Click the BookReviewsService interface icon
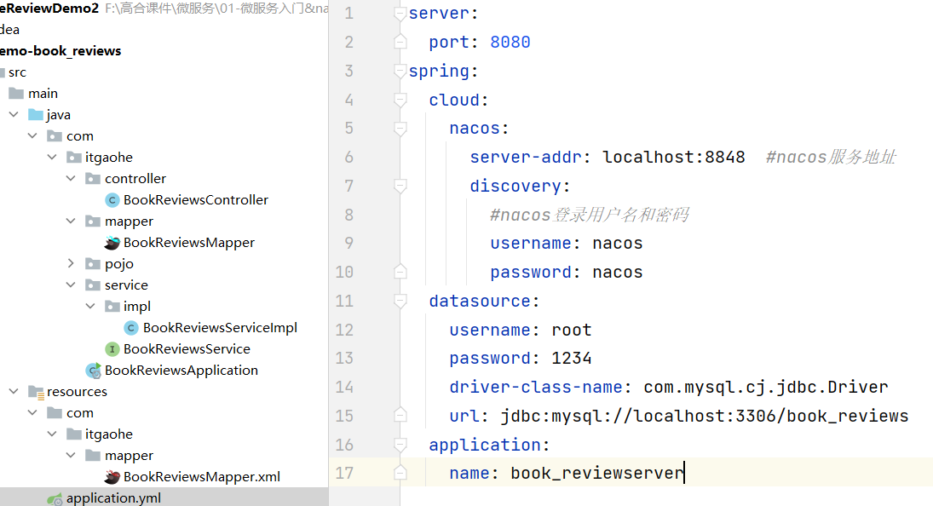This screenshot has height=506, width=933. tap(112, 349)
